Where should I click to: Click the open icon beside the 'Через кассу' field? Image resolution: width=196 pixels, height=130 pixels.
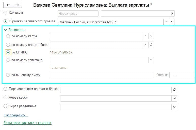point(174,98)
